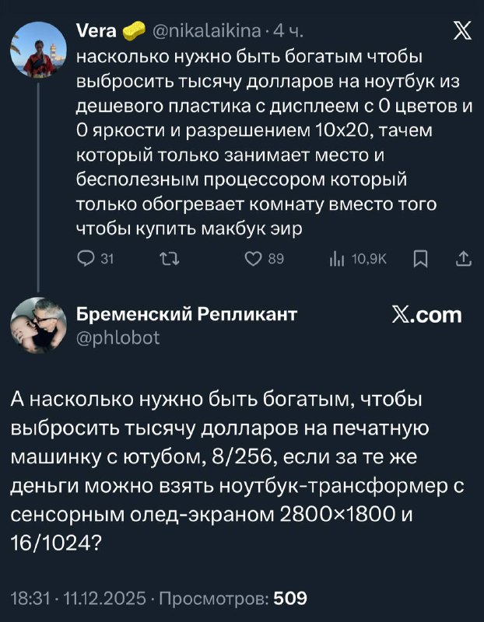Click the reply comment icon

[83, 260]
